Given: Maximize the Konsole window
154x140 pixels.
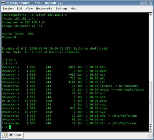Looking at the screenshot, I should tap(146, 3).
